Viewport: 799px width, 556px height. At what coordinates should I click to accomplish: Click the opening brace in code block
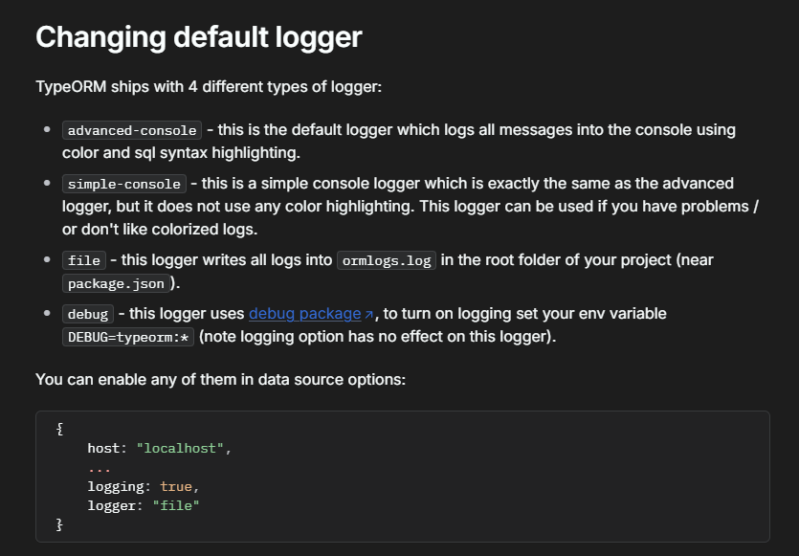tap(59, 429)
